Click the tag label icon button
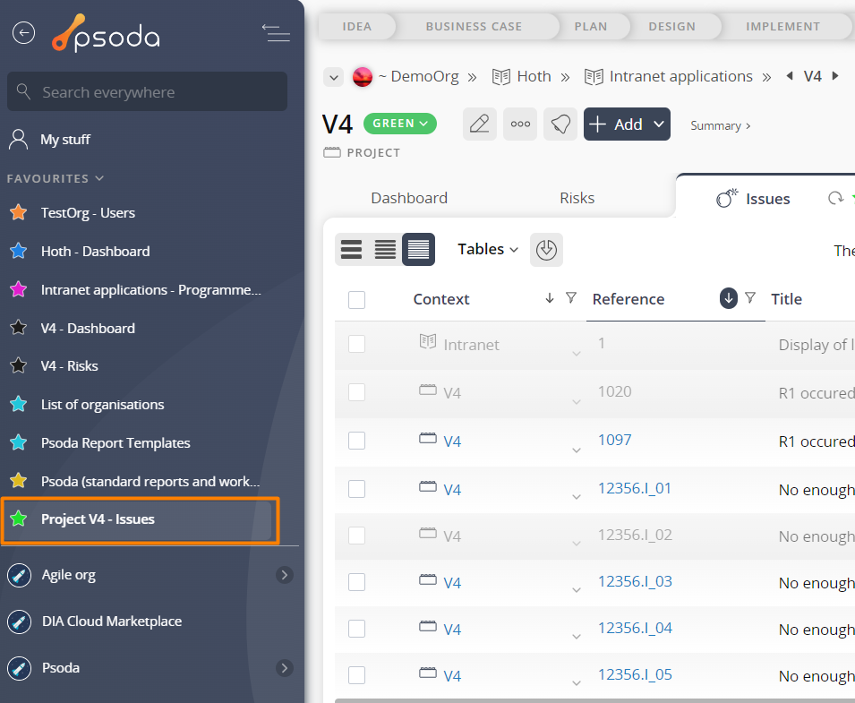Screen dimensions: 855x703 pos(560,124)
